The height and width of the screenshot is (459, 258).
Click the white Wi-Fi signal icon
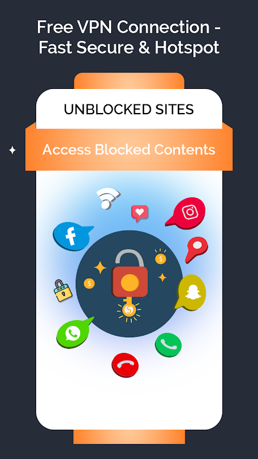pos(108,199)
